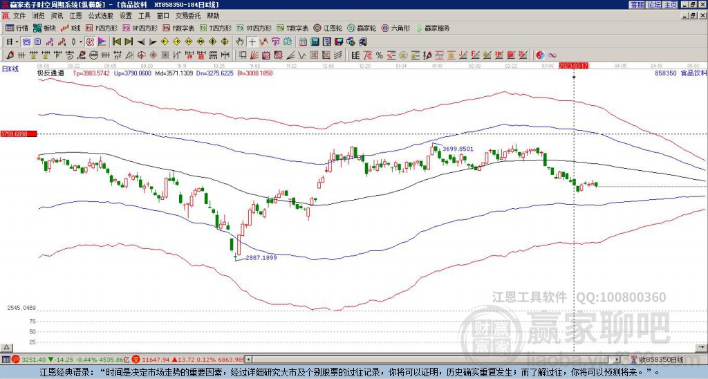Click the K线 toolbar button

click(70, 28)
